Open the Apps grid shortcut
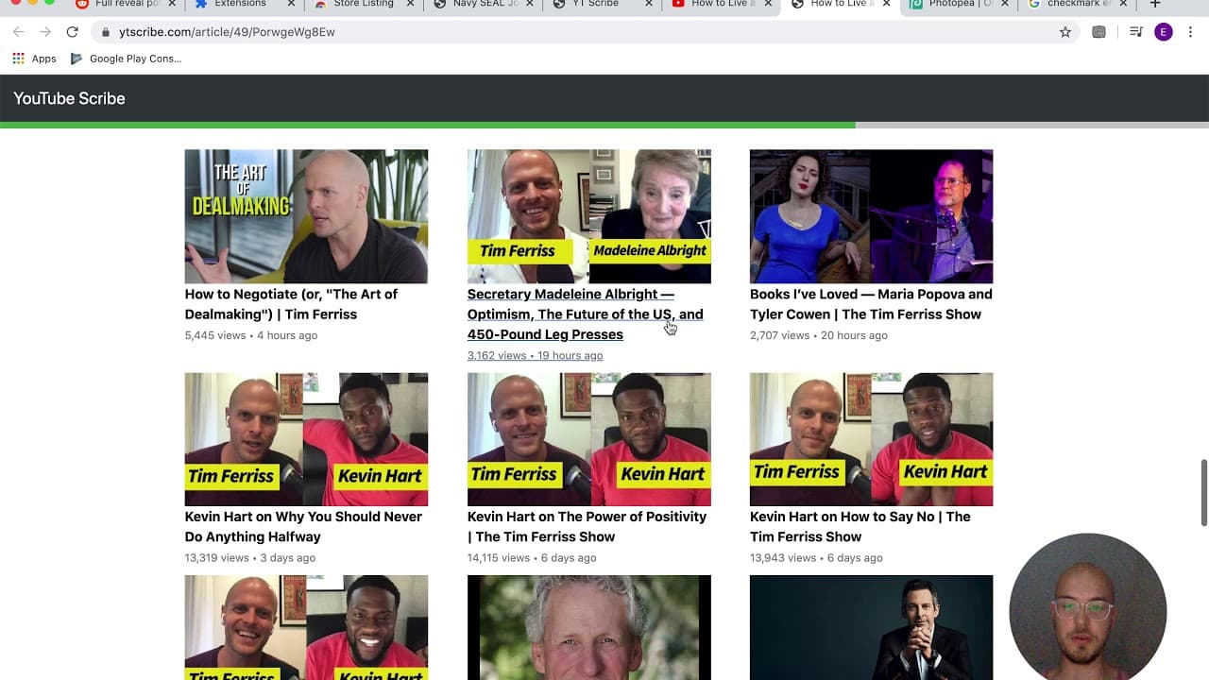The image size is (1209, 680). tap(34, 59)
